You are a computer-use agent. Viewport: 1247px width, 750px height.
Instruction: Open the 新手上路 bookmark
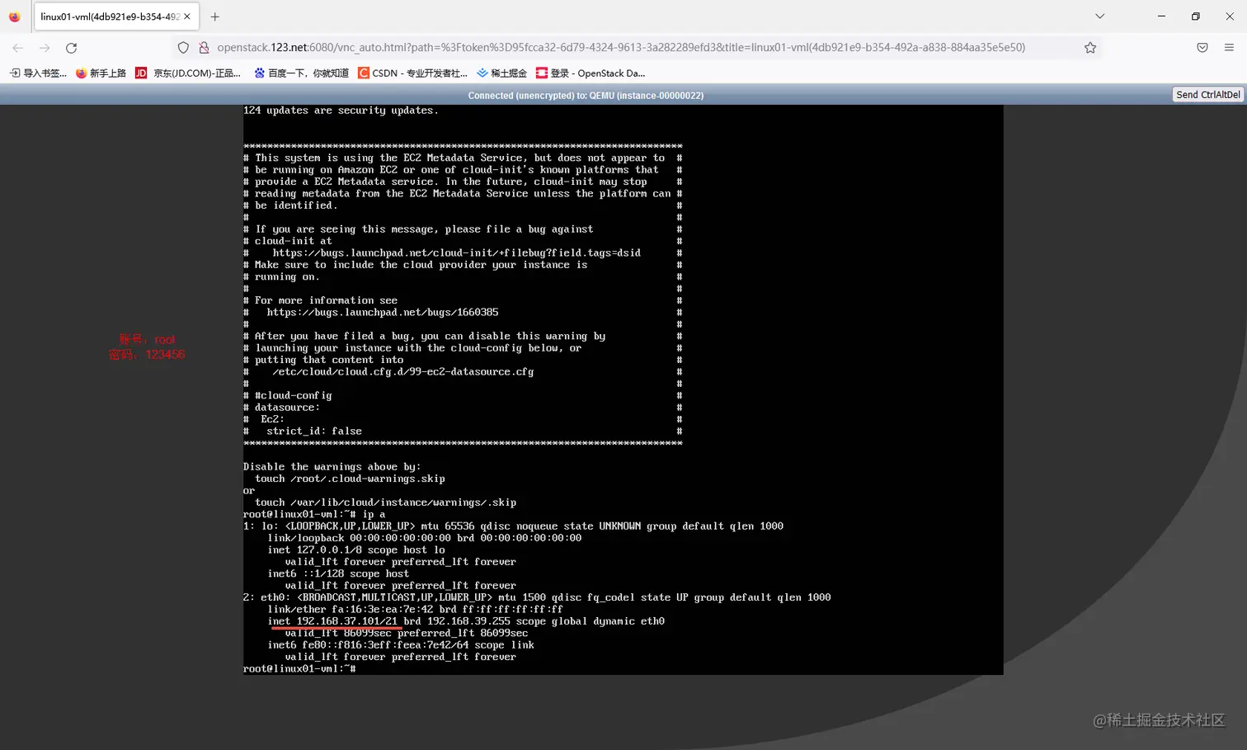point(101,73)
